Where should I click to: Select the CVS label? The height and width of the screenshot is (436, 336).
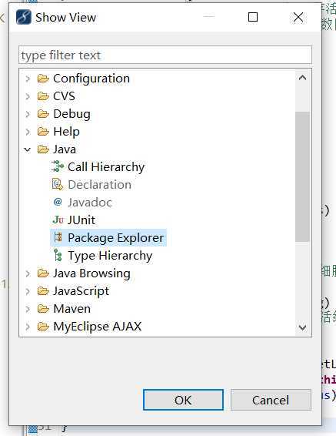point(64,96)
